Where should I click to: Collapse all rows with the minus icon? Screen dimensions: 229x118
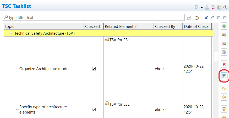point(225,18)
